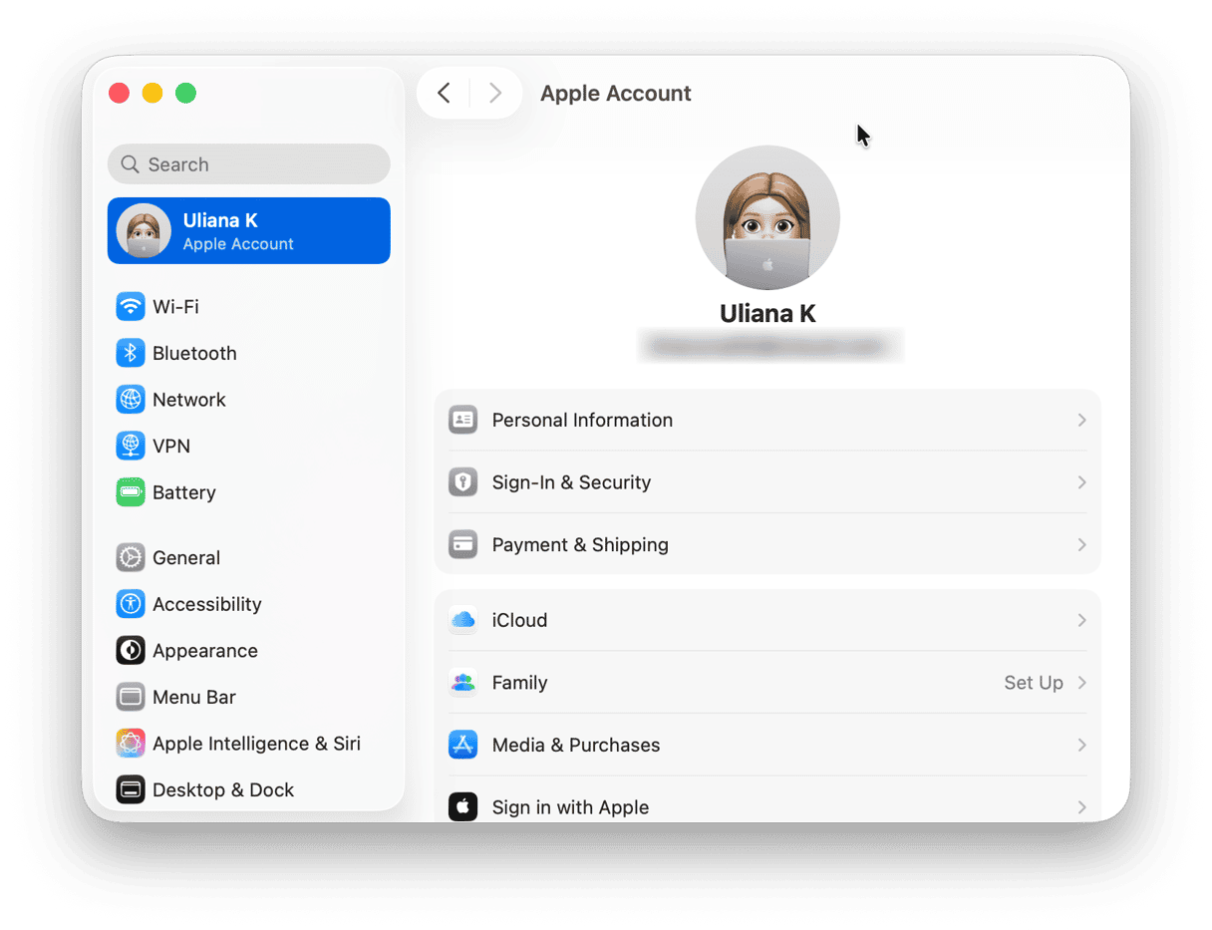Select Menu Bar in the sidebar
Viewport: 1212px width, 930px height.
click(x=193, y=698)
